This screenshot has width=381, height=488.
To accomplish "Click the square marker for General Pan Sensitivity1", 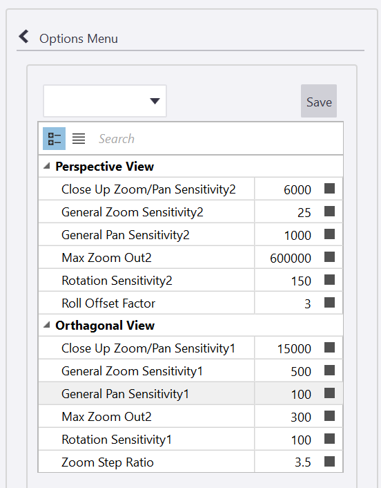I will [329, 393].
